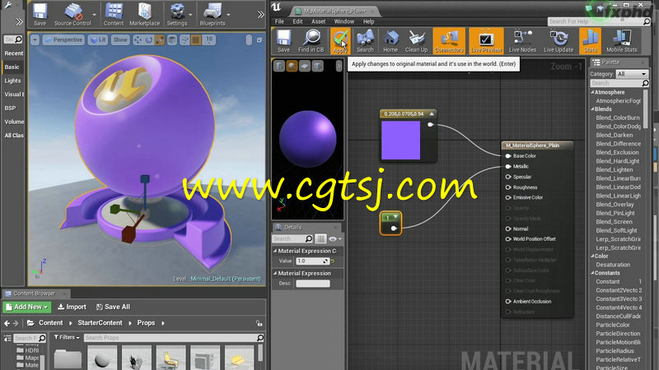Viewport: 659px width, 370px height.
Task: Toggle the world/local coordinate system icon
Action: pos(172,39)
